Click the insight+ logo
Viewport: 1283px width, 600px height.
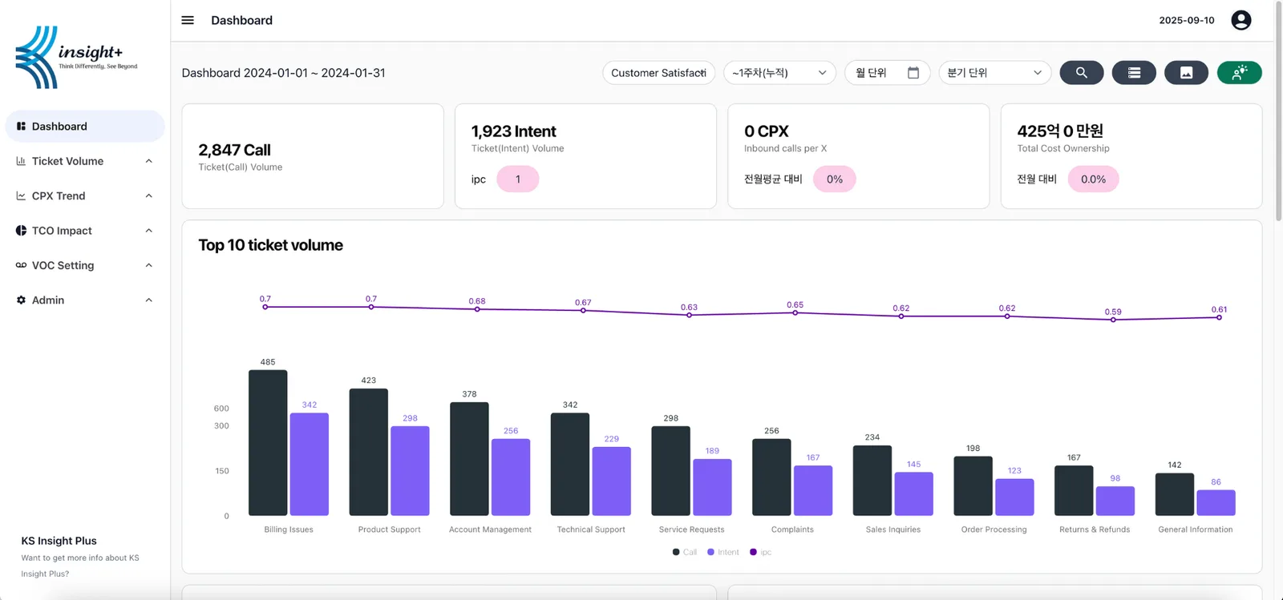[x=77, y=57]
